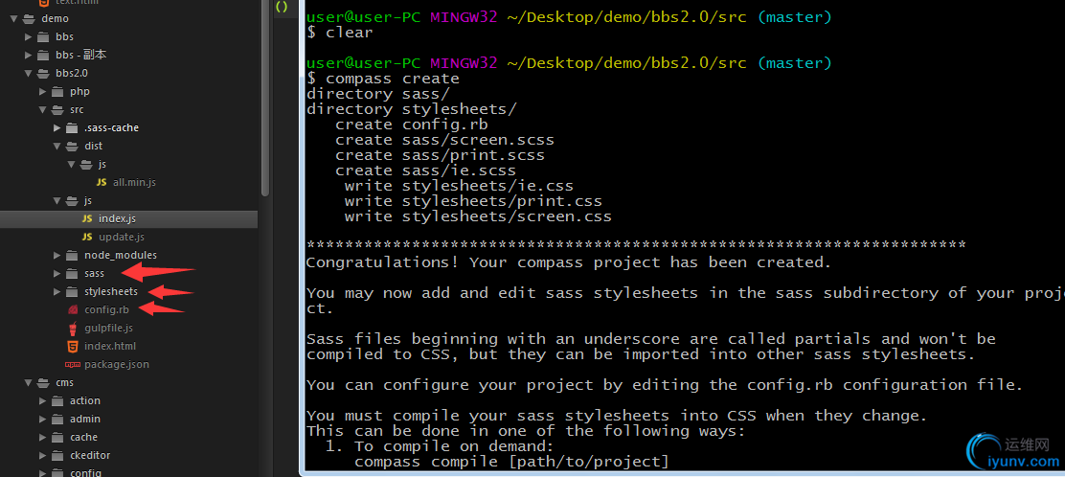
Task: Click the npm icon beside package.json
Action: 72,364
